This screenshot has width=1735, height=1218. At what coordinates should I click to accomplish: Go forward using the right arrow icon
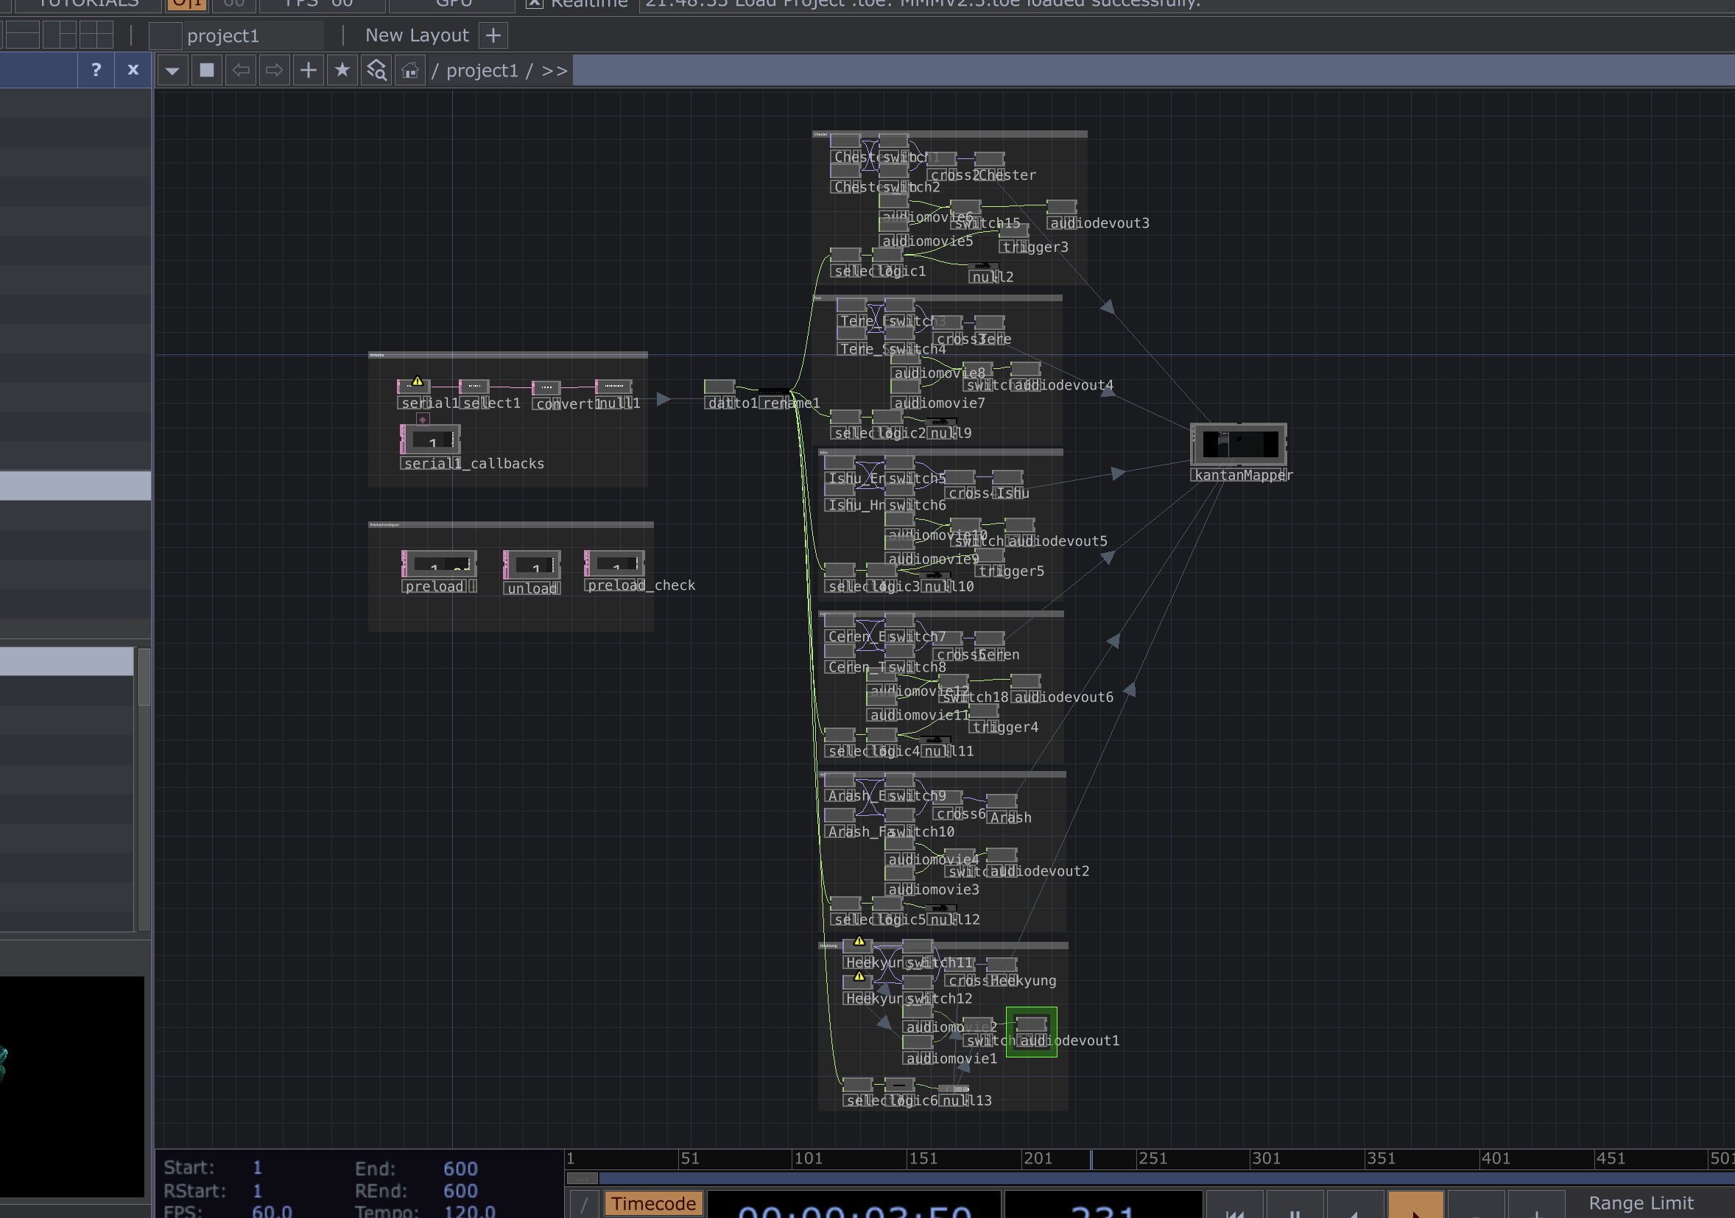tap(273, 69)
